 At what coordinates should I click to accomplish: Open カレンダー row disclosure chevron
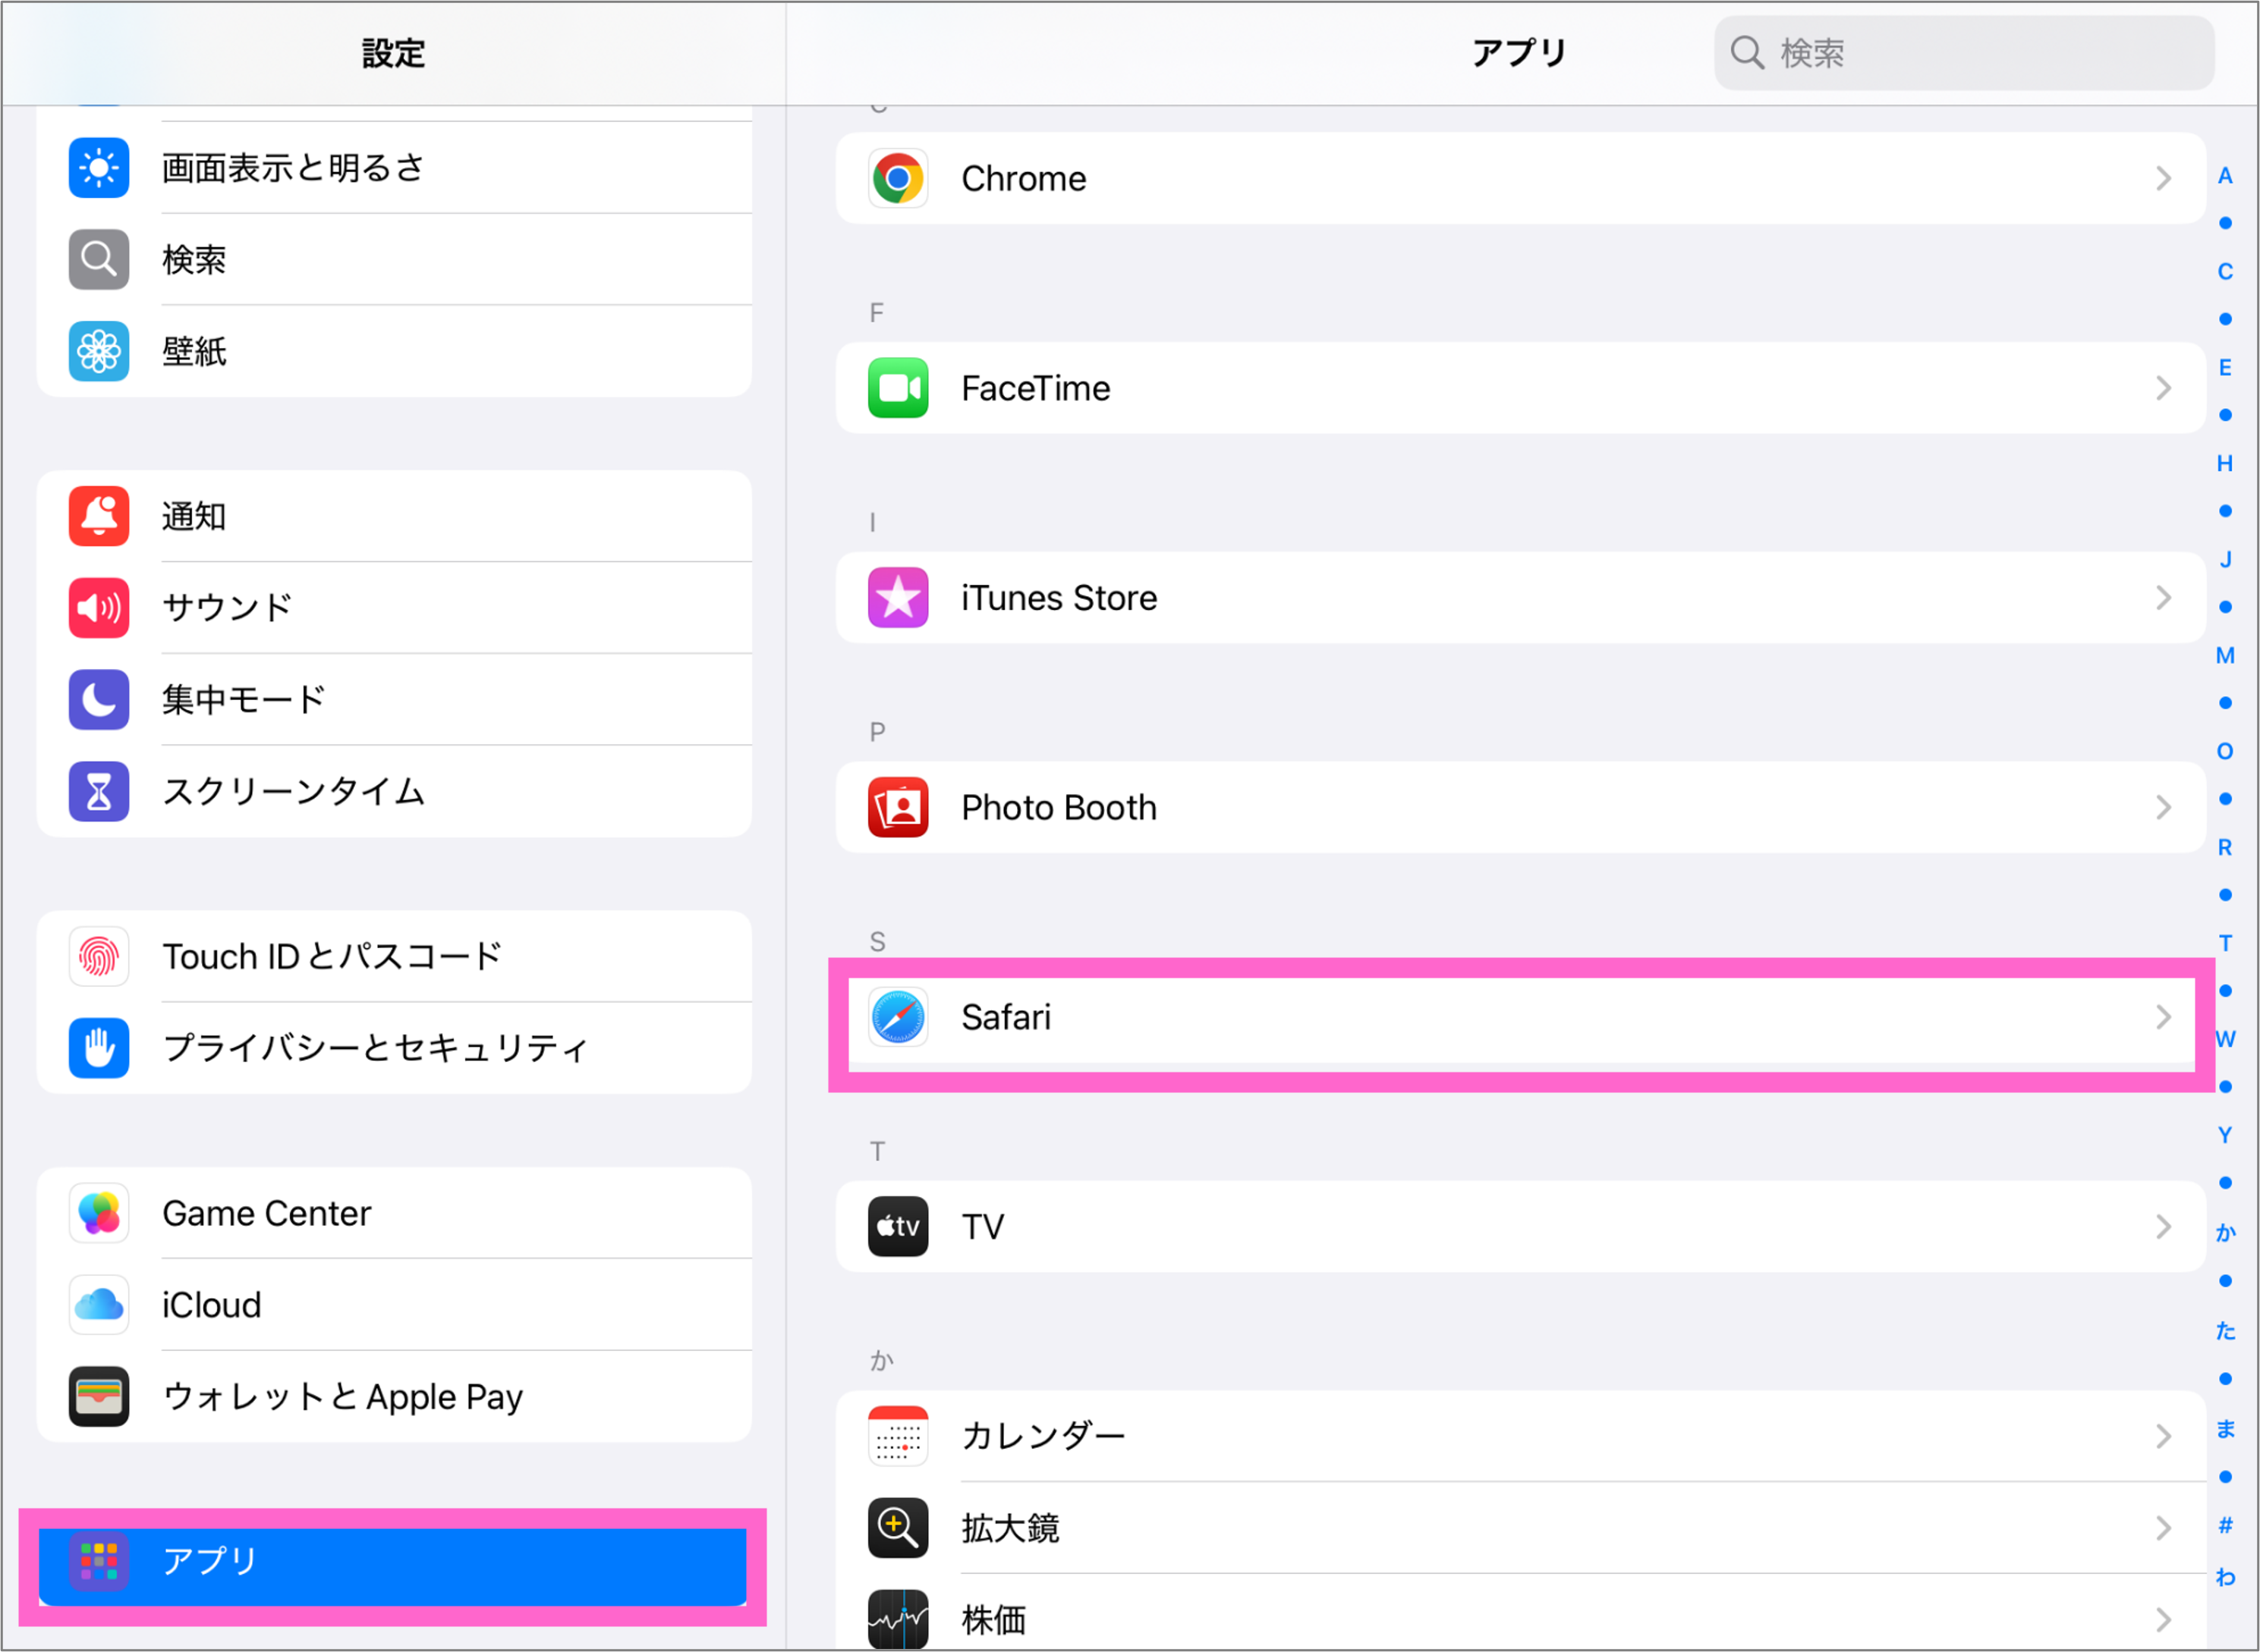pos(2163,1436)
